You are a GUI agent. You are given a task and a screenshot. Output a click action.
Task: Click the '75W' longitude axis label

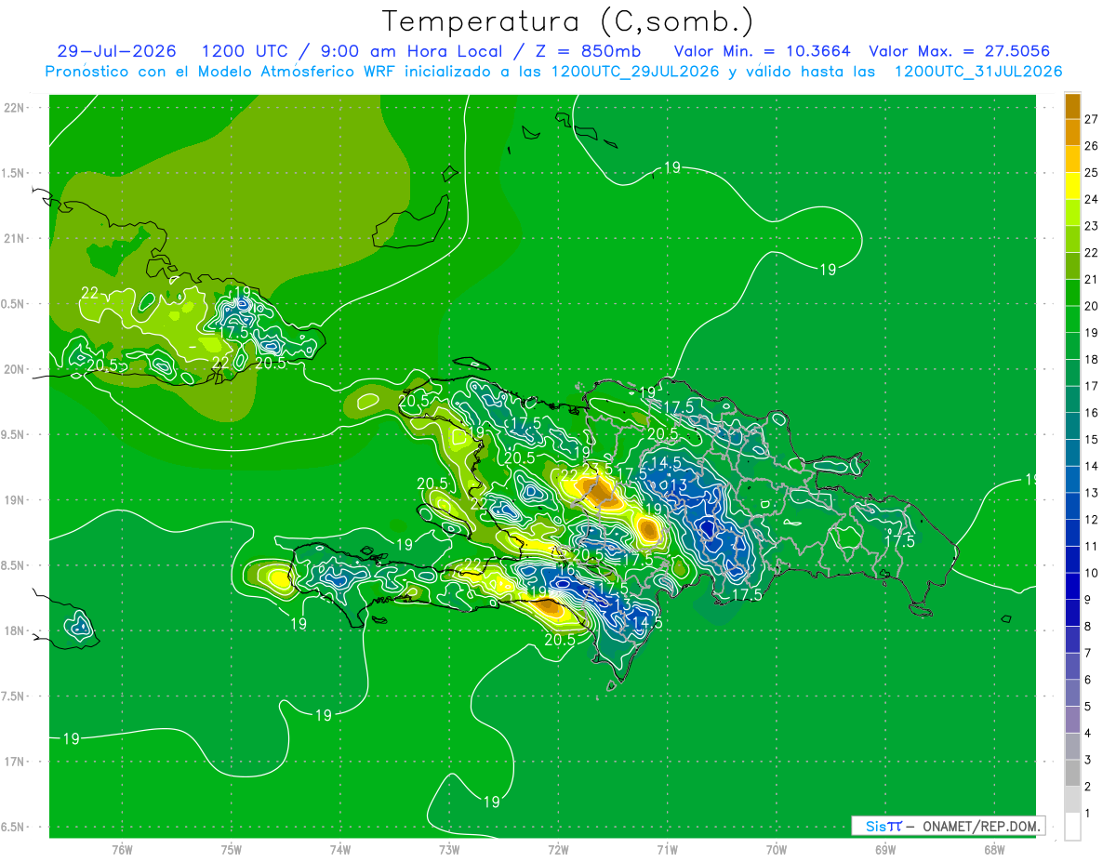231,850
